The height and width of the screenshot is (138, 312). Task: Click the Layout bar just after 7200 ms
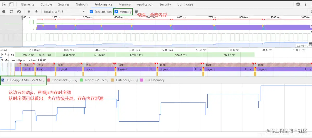click(224, 69)
